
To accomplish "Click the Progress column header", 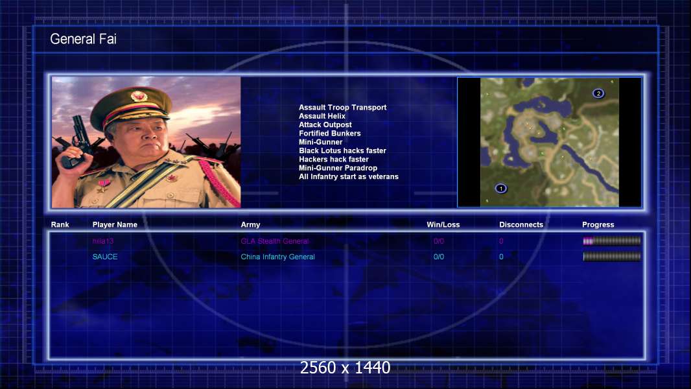I will tap(598, 225).
